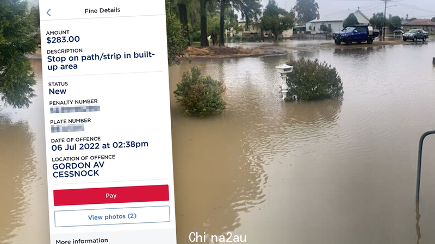The image size is (435, 244).
Task: Click the blue ute parked in background
Action: coord(356,35)
